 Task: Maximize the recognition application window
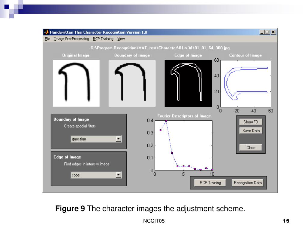267,32
